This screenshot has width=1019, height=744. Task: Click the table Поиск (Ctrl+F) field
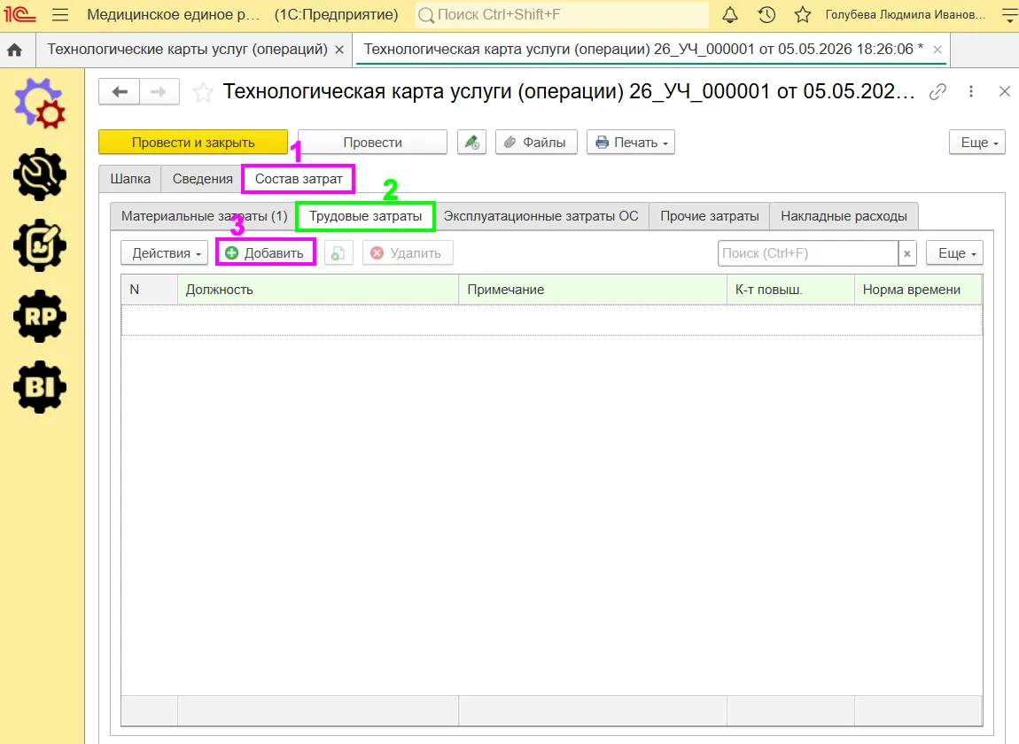[x=808, y=253]
